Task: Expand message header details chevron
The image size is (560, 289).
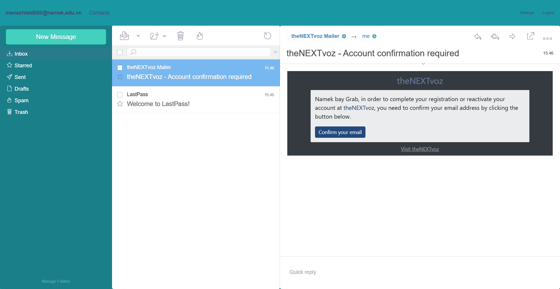Action: tap(423, 64)
